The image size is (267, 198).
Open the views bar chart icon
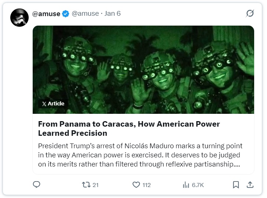(x=186, y=185)
